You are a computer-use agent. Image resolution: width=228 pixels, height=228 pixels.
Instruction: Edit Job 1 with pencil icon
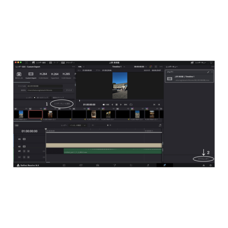click(208, 72)
